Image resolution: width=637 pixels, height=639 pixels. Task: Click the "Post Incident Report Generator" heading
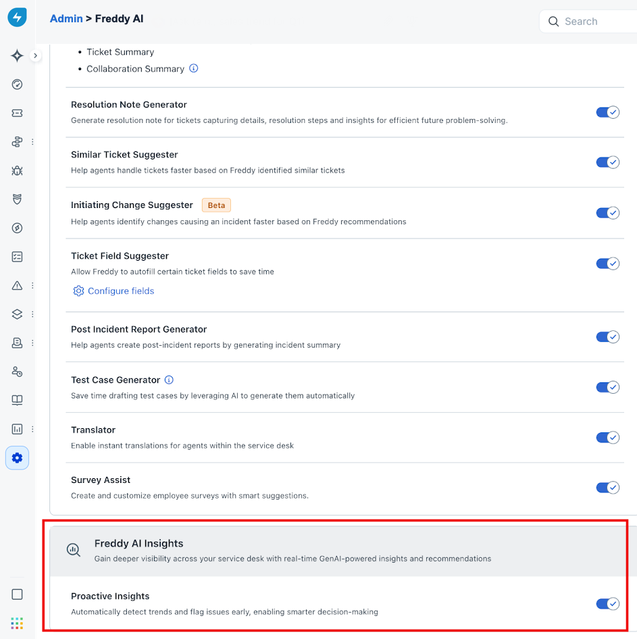pyautogui.click(x=138, y=329)
